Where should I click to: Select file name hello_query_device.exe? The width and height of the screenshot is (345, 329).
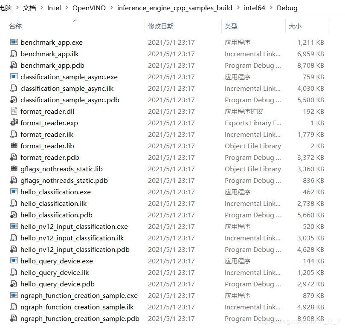click(57, 261)
